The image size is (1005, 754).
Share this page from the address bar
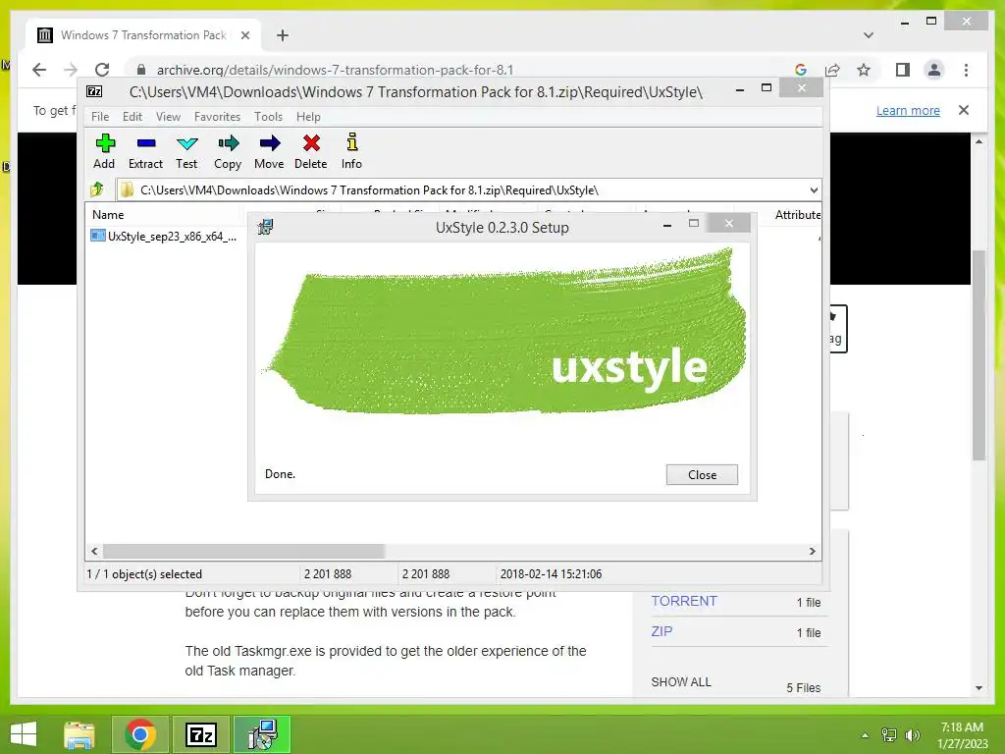point(832,70)
